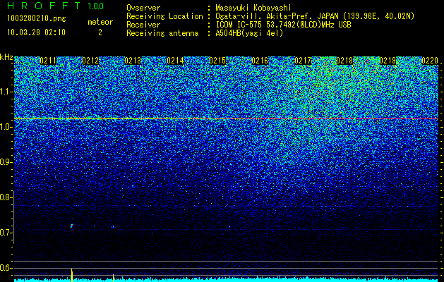Image resolution: width=444 pixels, height=282 pixels.
Task: Click time marker 0216
Action: click(x=260, y=61)
